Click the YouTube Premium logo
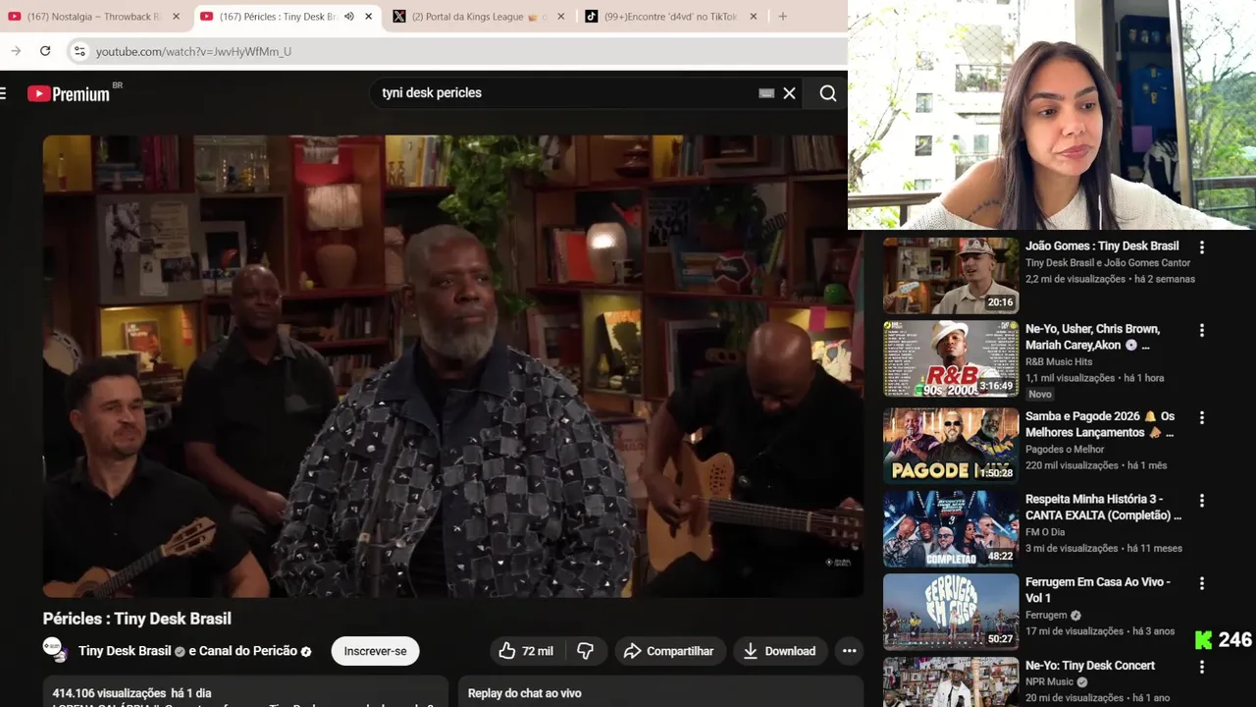The height and width of the screenshot is (707, 1256). pos(69,93)
